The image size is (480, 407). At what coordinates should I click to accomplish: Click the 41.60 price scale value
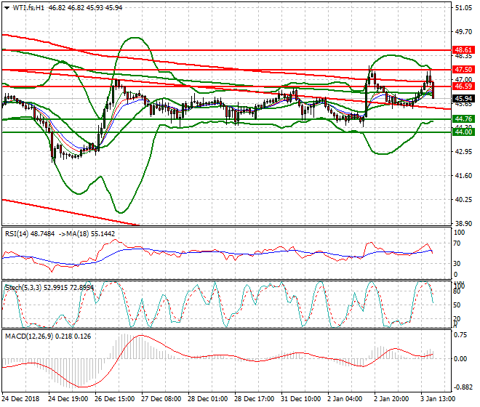(x=463, y=176)
